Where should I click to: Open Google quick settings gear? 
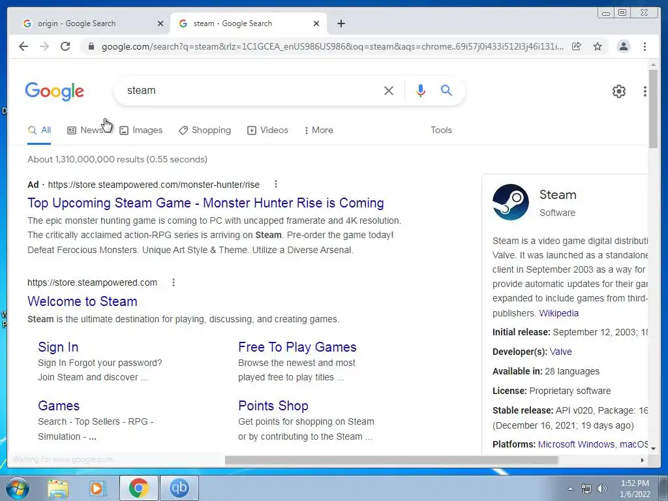(x=618, y=91)
